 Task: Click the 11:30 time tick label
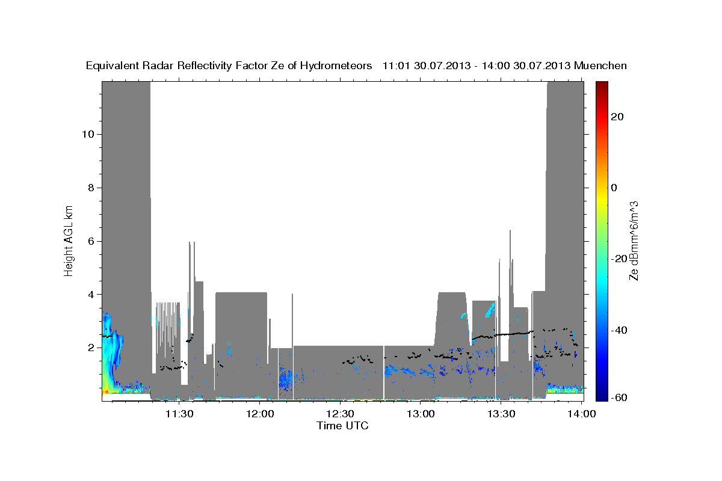[179, 414]
